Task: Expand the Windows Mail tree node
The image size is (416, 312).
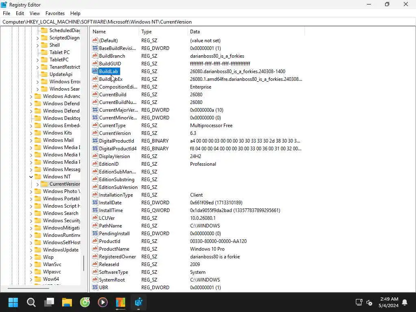Action: pyautogui.click(x=31, y=140)
